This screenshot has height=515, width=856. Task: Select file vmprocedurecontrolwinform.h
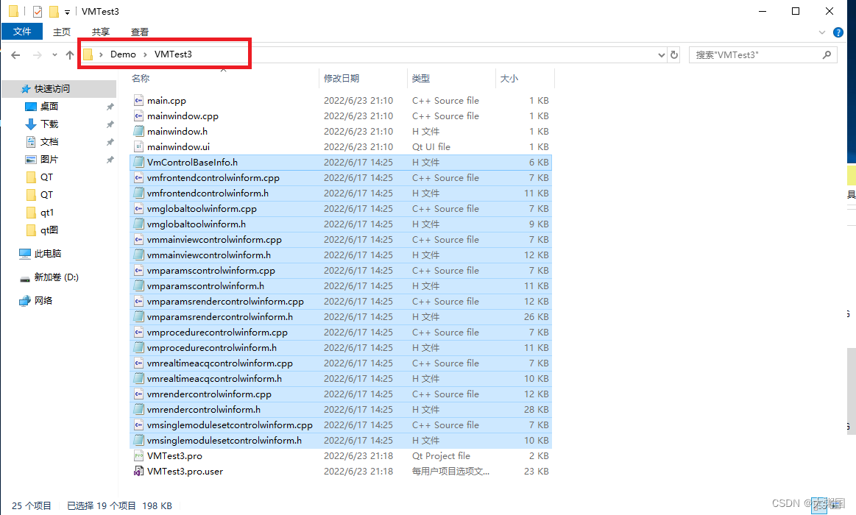[341, 347]
